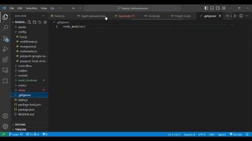
Task: Expand the mailers folder
Action: click(30, 70)
